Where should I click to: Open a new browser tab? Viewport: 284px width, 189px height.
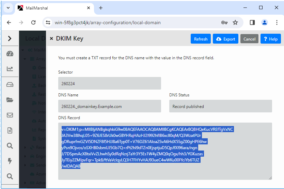(x=101, y=8)
